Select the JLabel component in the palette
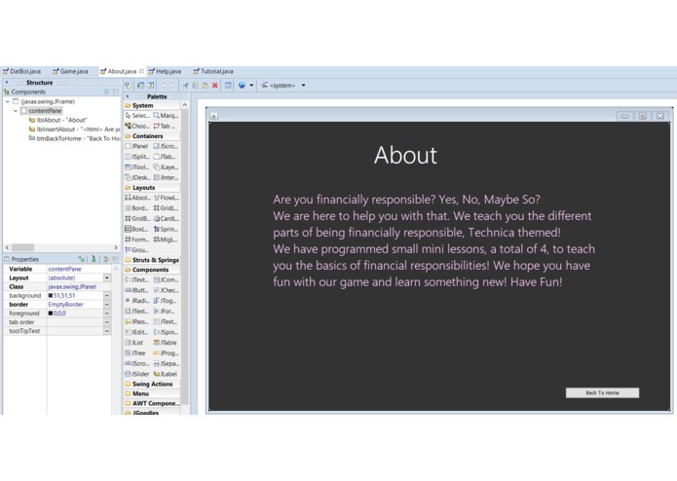The width and height of the screenshot is (677, 481). coord(166,374)
